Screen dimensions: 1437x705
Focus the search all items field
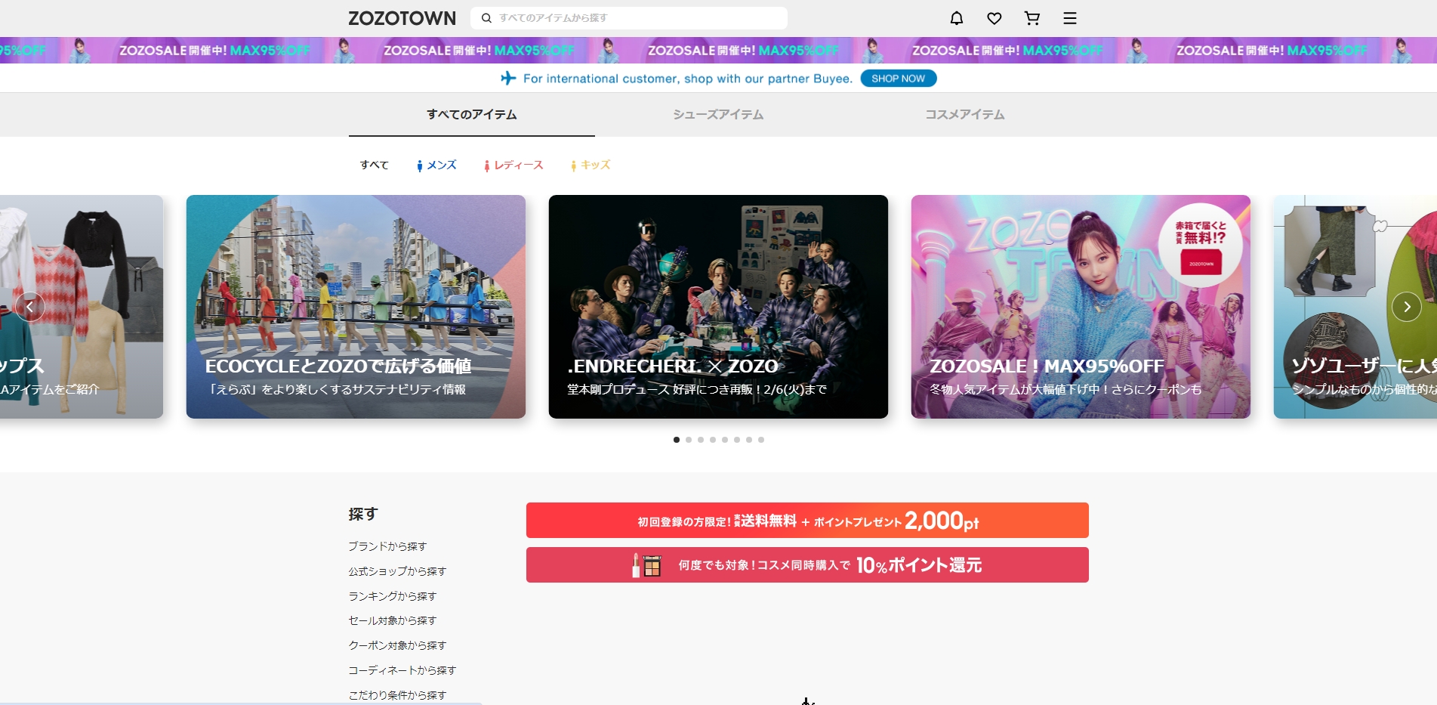629,18
